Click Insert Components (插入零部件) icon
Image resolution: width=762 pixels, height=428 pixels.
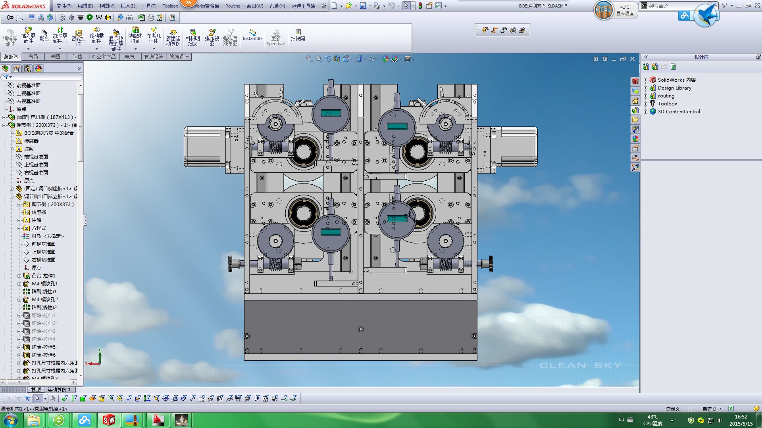[x=28, y=35]
